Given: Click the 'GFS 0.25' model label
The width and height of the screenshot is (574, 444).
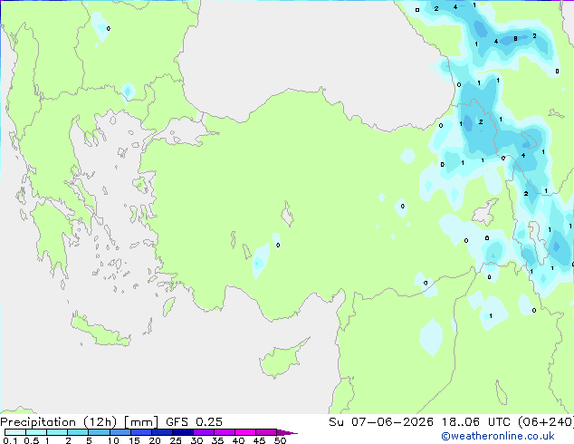Looking at the screenshot, I should [x=194, y=422].
